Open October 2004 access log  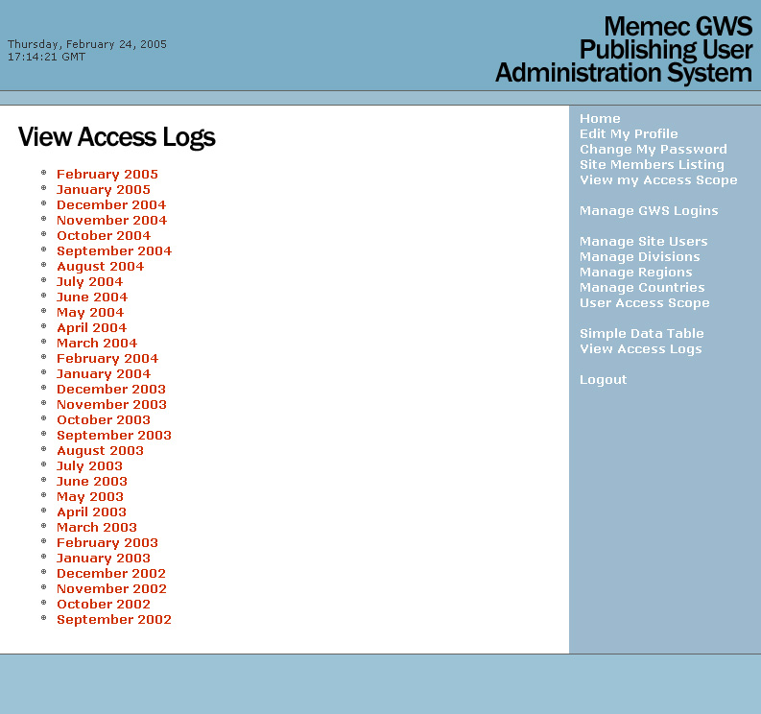[x=104, y=235]
